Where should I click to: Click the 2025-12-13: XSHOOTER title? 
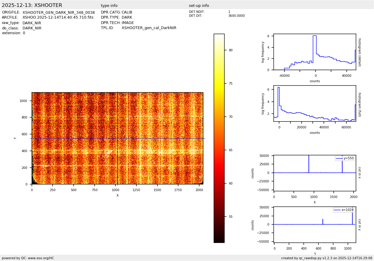32,5
